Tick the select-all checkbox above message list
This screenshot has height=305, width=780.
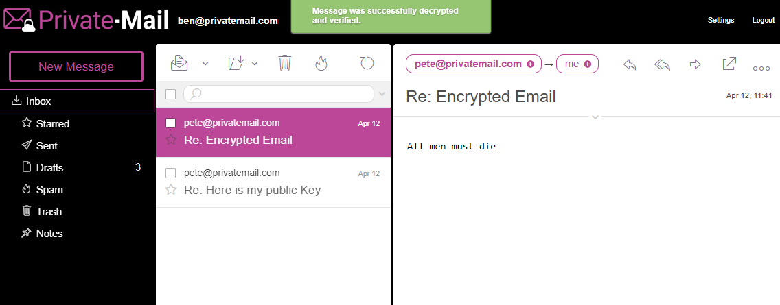click(x=171, y=94)
